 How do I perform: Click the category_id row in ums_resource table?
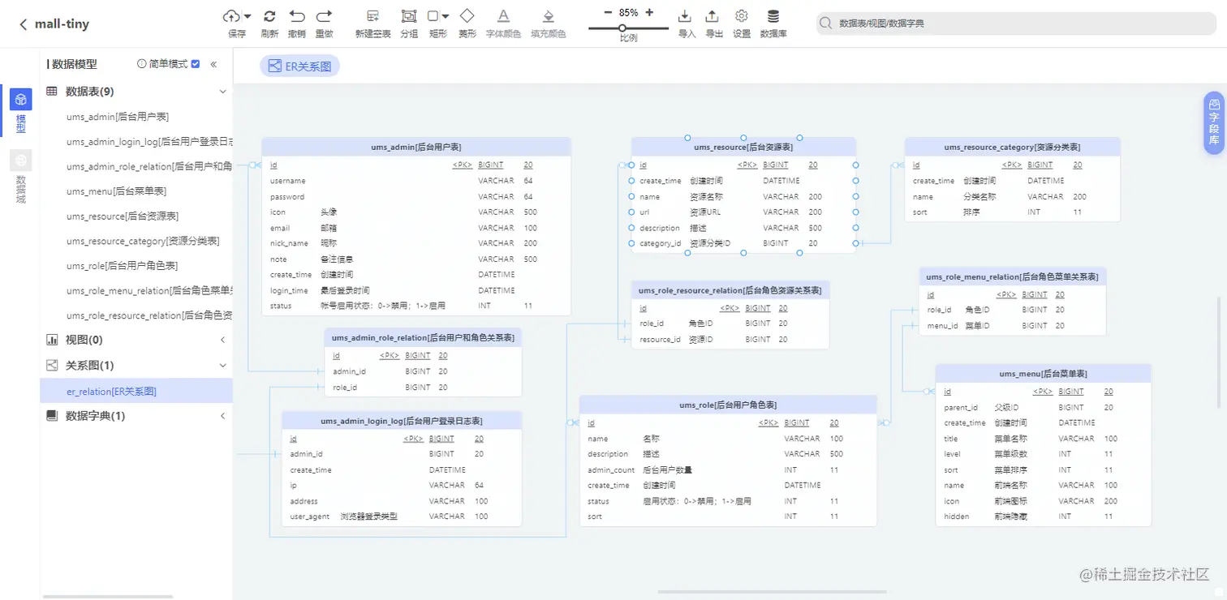pos(743,243)
